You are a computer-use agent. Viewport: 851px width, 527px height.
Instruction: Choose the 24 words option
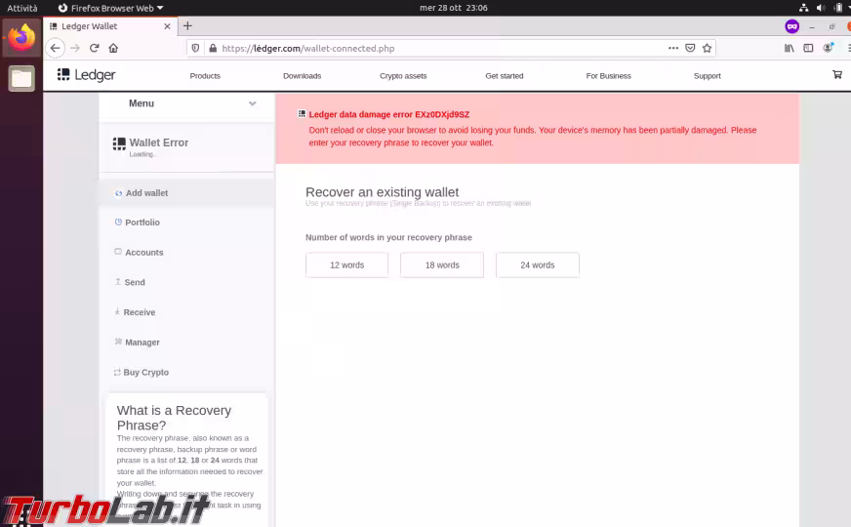click(x=538, y=264)
